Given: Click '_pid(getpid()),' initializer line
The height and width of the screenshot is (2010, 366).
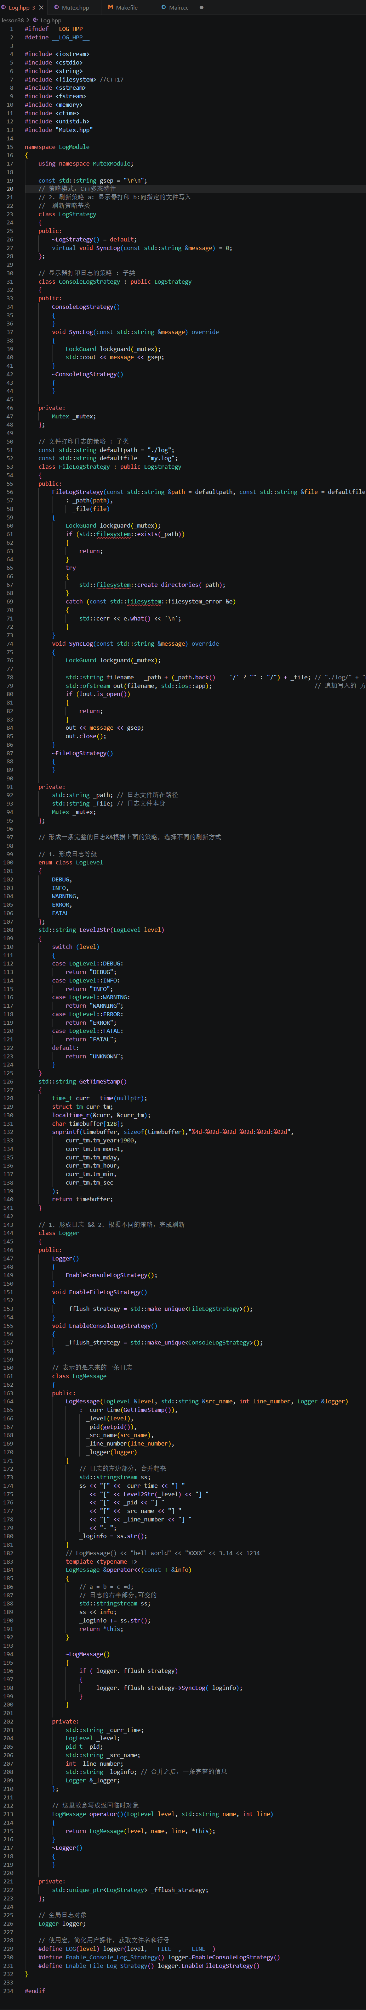Looking at the screenshot, I should coord(111,1427).
